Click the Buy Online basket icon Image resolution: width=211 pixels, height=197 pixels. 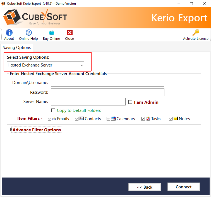(x=52, y=33)
